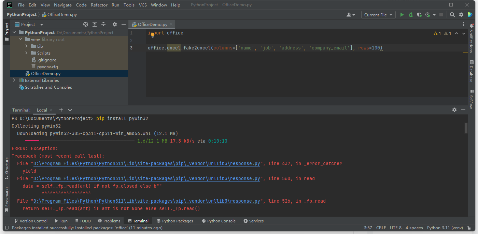Add new terminal session with plus icon

[61, 110]
